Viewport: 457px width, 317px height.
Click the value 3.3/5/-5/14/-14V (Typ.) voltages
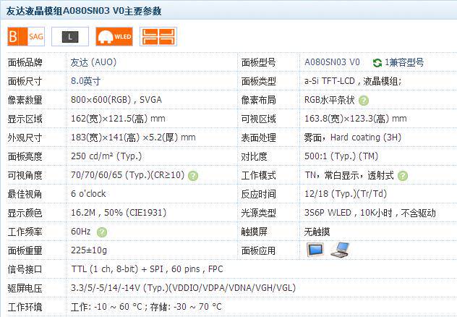(x=184, y=288)
